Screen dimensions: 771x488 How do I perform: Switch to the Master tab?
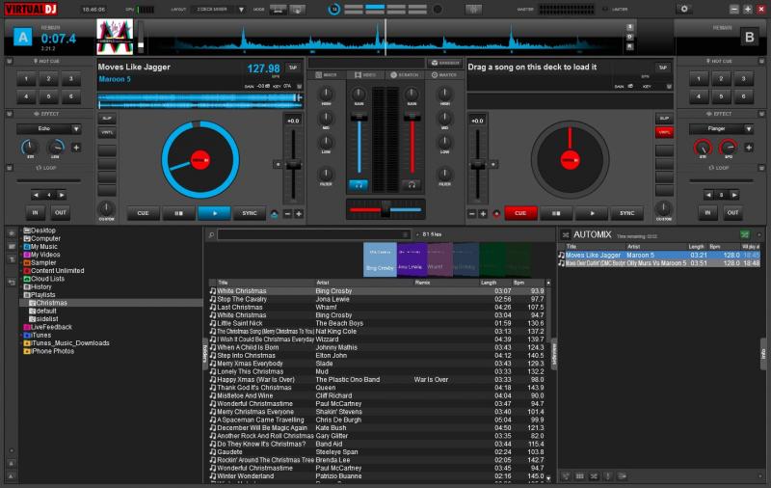point(444,75)
